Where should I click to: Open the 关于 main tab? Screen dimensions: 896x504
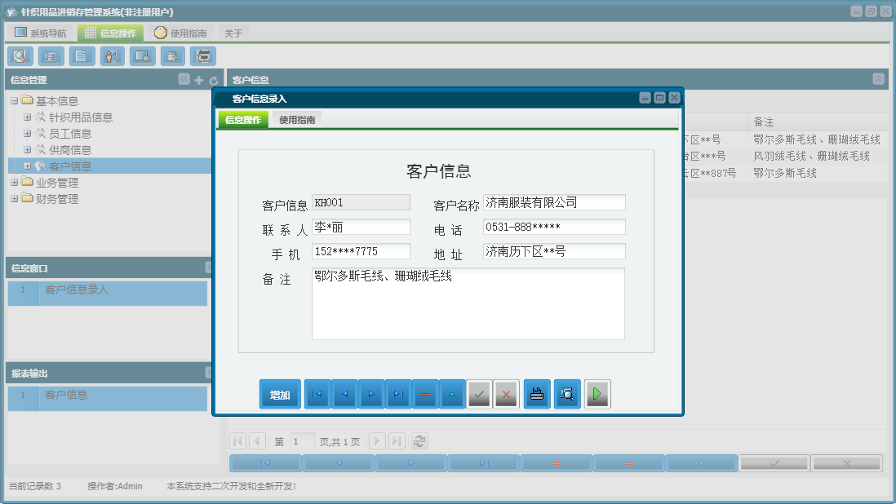pos(233,33)
